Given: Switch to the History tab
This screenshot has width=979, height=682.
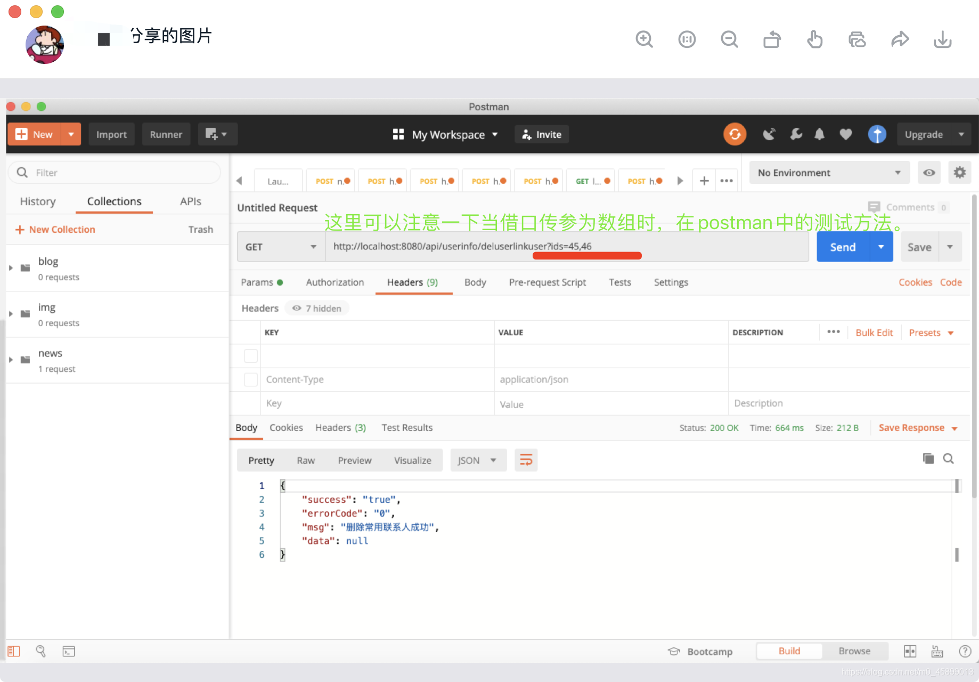Looking at the screenshot, I should (38, 201).
